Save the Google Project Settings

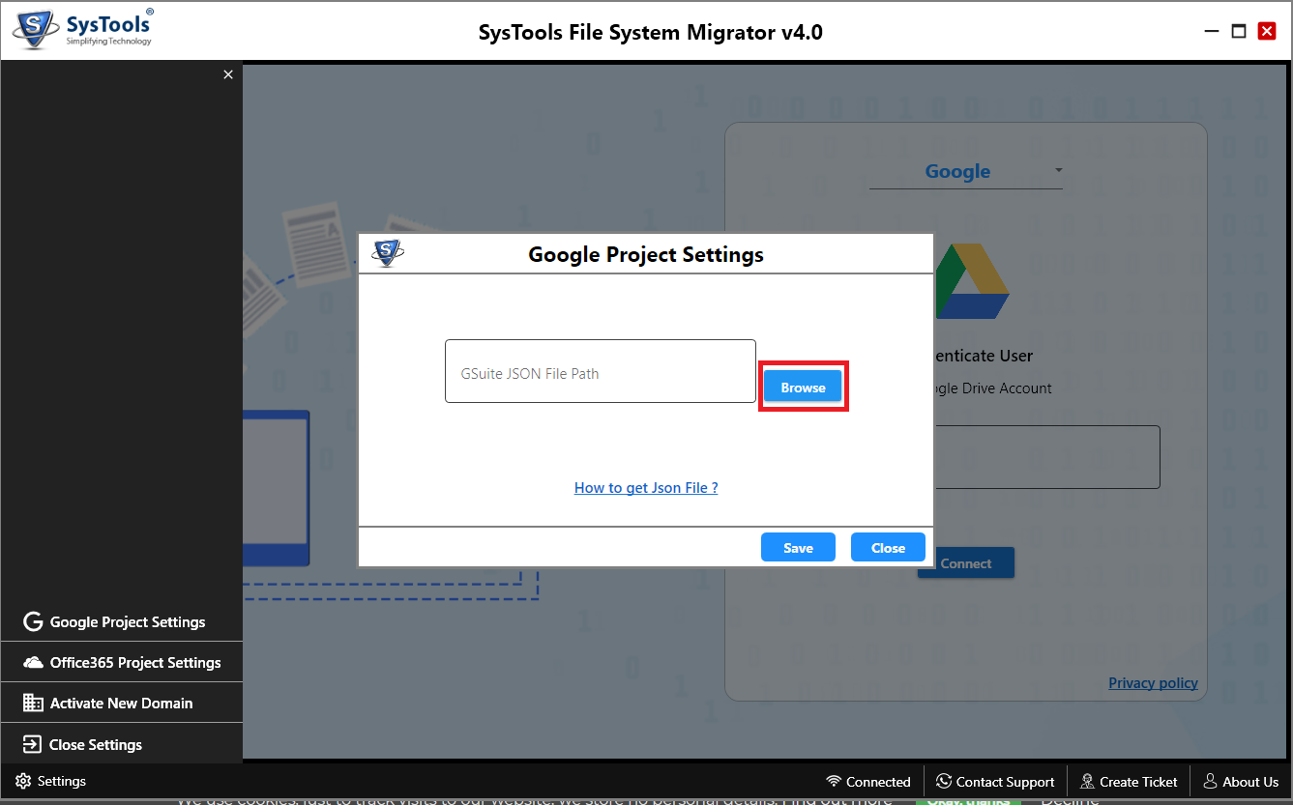coord(798,547)
